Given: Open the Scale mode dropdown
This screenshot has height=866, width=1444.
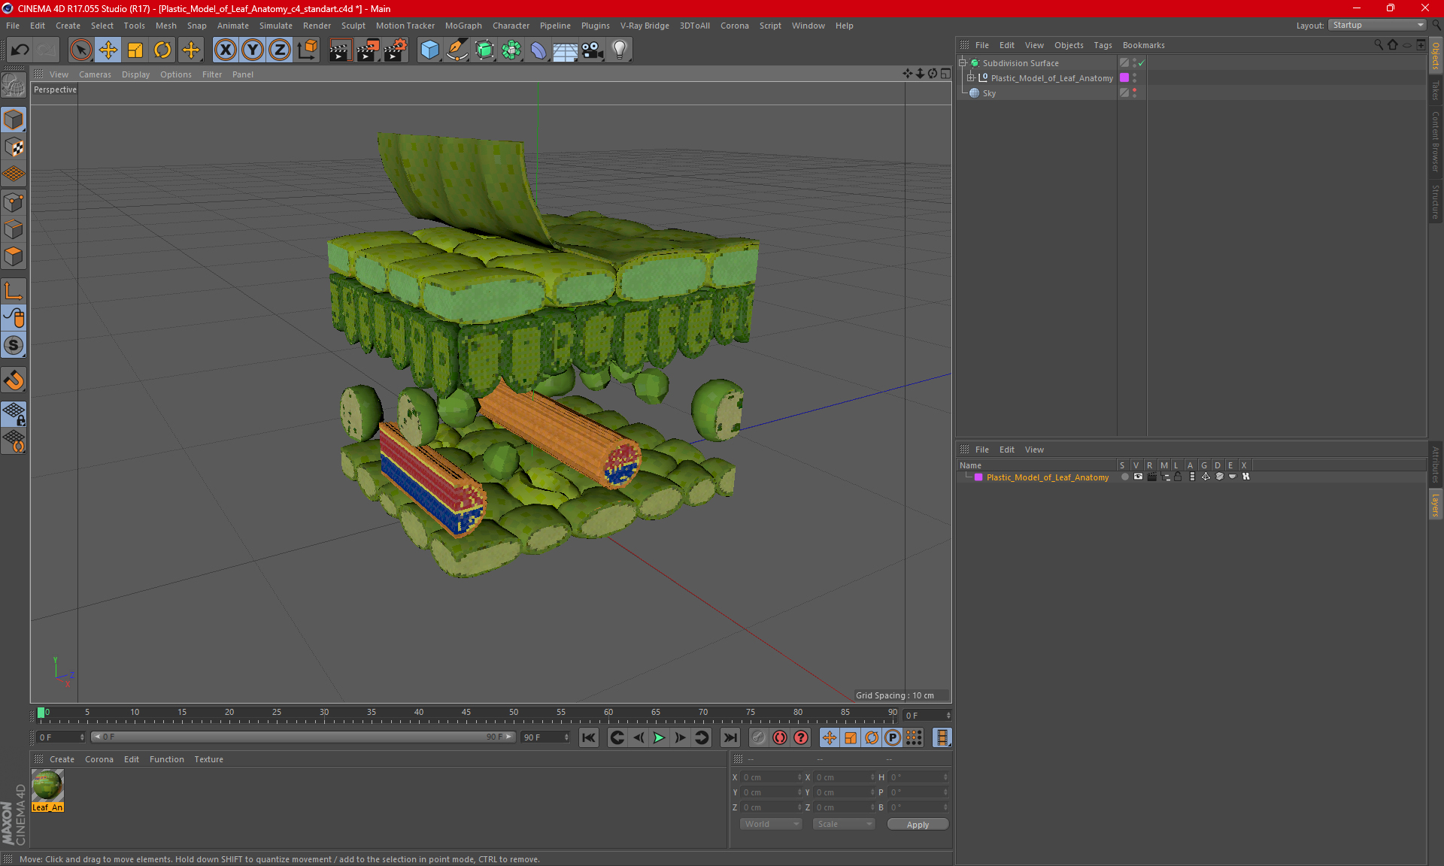Looking at the screenshot, I should pyautogui.click(x=844, y=824).
